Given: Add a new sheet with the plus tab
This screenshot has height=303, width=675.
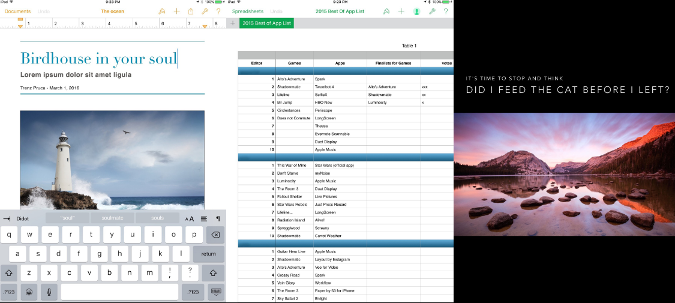Looking at the screenshot, I should (x=233, y=23).
